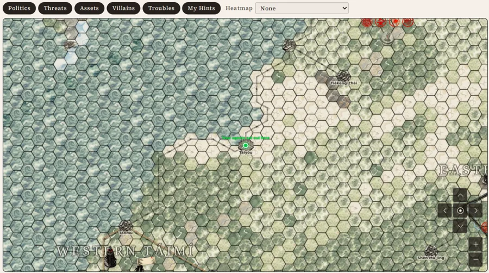Select the Tanmu settlement icon
This screenshot has width=489, height=273.
tap(126, 226)
